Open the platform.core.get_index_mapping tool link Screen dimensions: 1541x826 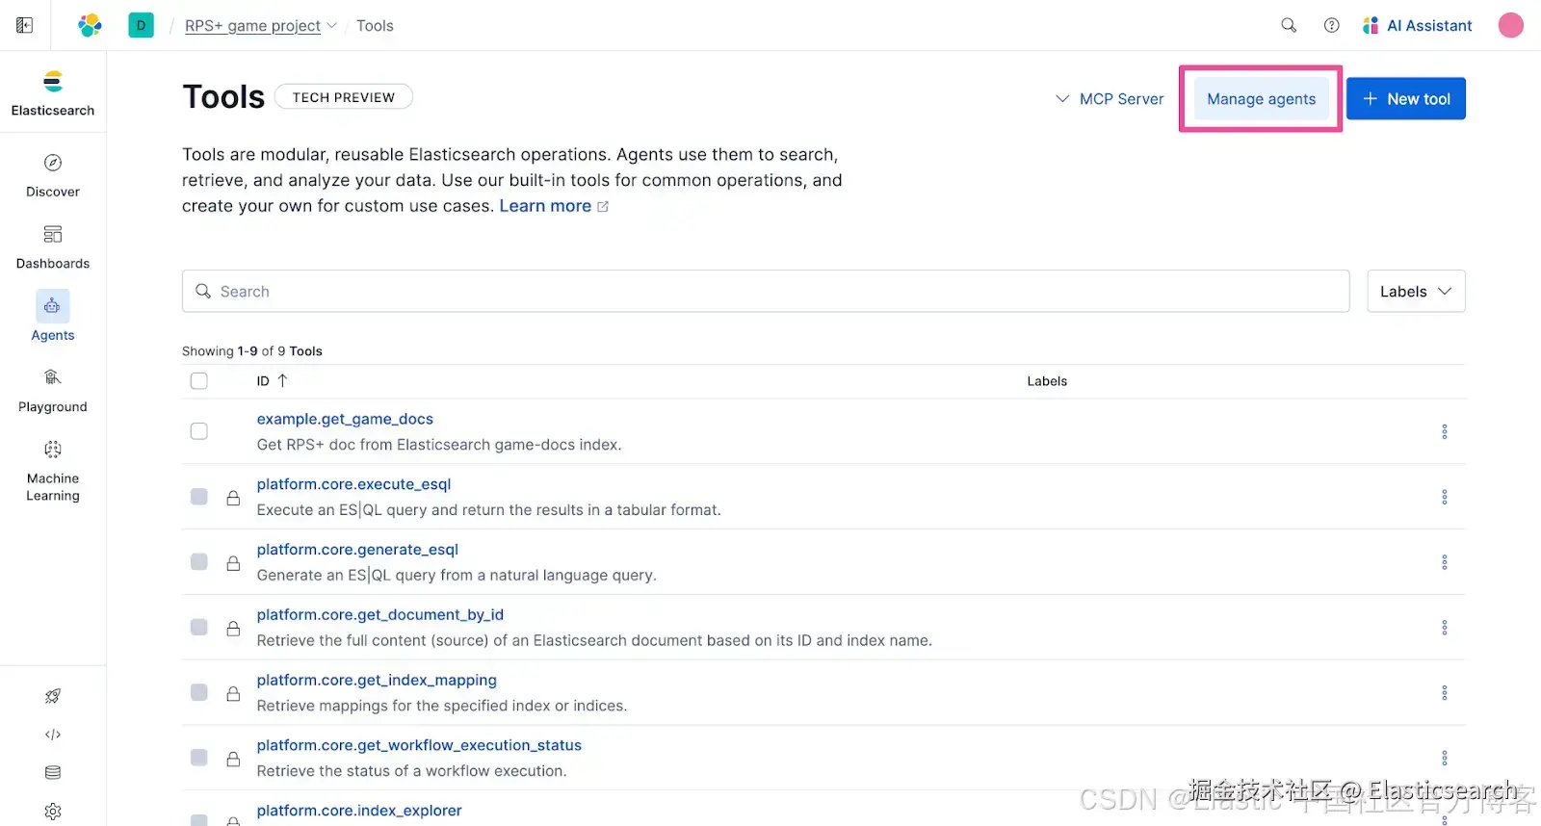[377, 681]
